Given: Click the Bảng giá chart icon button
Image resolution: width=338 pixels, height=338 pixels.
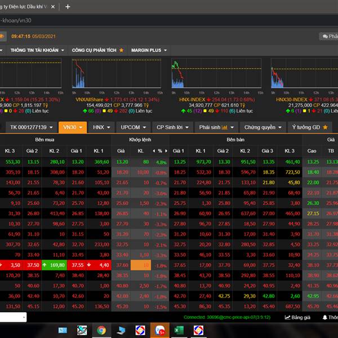Looking at the screenshot, I should (x=297, y=317).
